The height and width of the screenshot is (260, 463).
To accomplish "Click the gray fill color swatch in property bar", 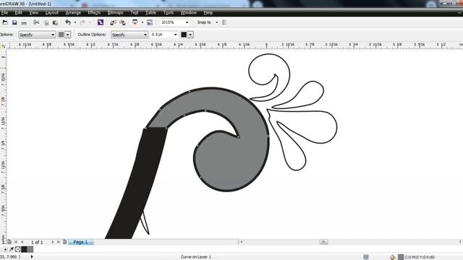I will coord(61,35).
